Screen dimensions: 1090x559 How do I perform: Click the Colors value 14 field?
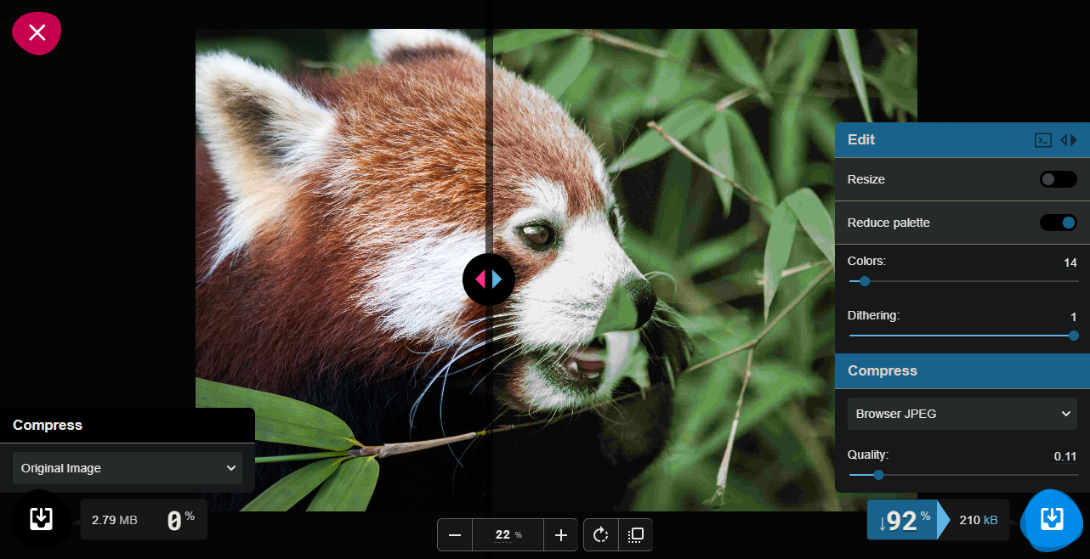pos(1070,263)
